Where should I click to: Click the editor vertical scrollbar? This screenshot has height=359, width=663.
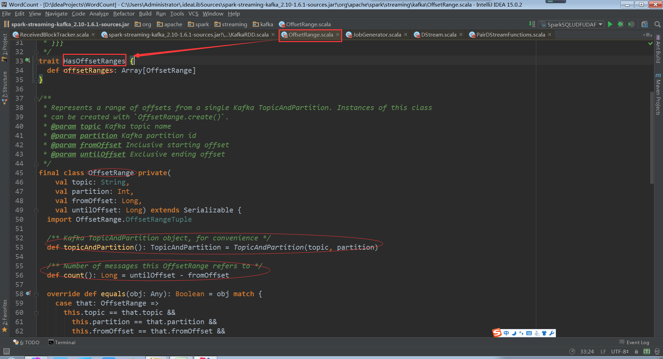pyautogui.click(x=652, y=138)
